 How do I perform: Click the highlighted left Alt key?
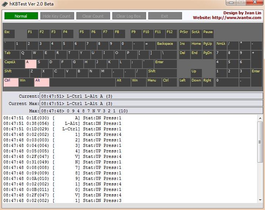point(41,82)
